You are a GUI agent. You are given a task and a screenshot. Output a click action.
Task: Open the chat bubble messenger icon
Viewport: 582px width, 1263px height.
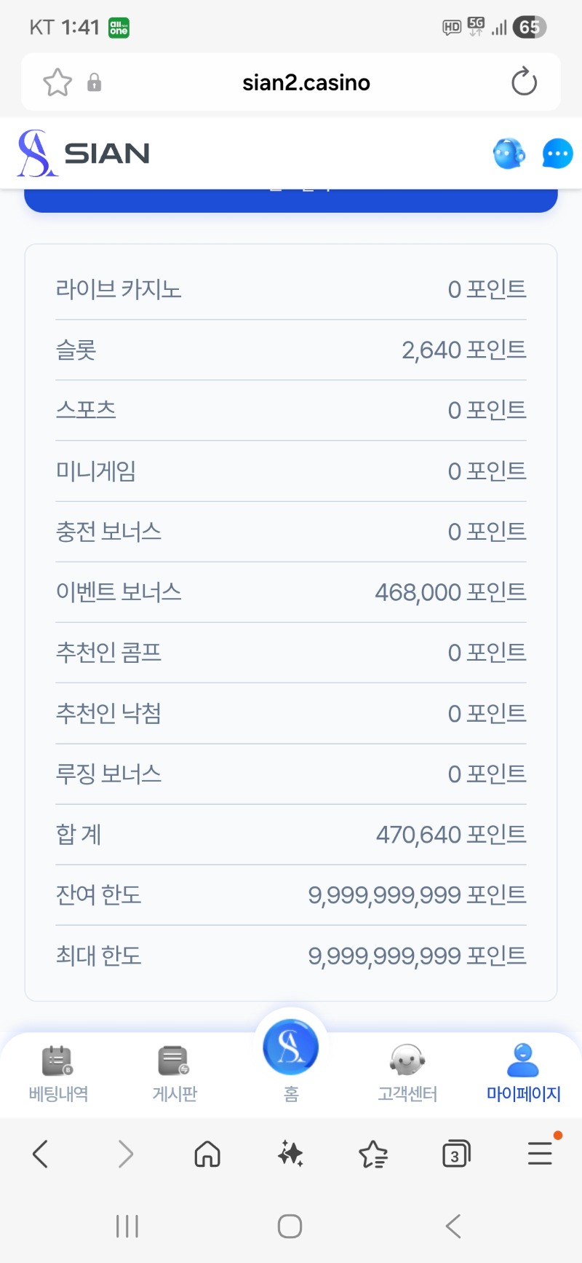tap(557, 154)
